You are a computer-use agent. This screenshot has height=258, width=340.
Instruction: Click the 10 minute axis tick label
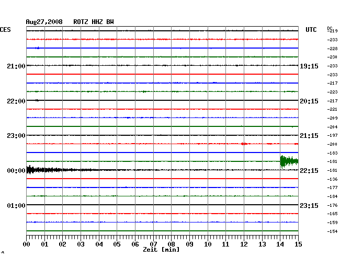(x=208, y=244)
